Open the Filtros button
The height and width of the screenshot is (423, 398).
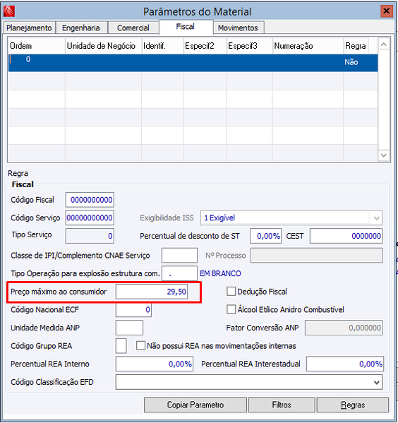pyautogui.click(x=282, y=405)
